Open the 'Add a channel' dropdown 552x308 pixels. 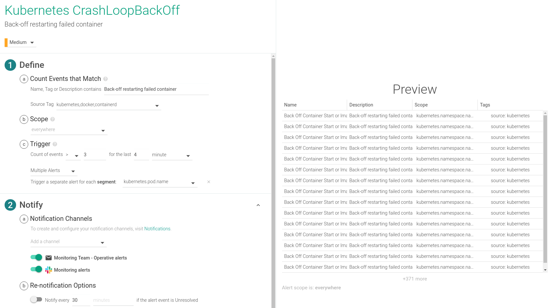pos(68,242)
